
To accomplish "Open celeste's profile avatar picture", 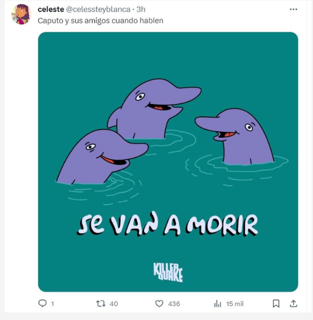I will pos(21,14).
